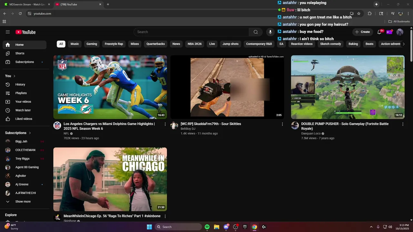413x232 pixels.
Task: Expand the You section chevron
Action: pos(15,76)
